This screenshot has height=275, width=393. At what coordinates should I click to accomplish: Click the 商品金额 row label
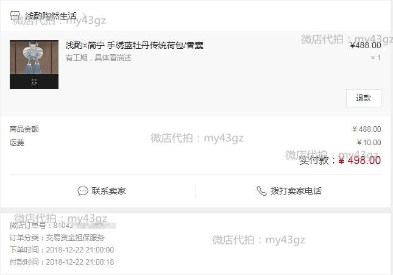pos(24,129)
